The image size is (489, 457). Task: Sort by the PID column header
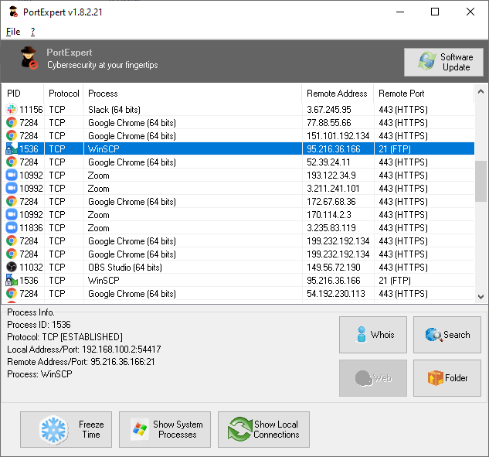point(22,94)
